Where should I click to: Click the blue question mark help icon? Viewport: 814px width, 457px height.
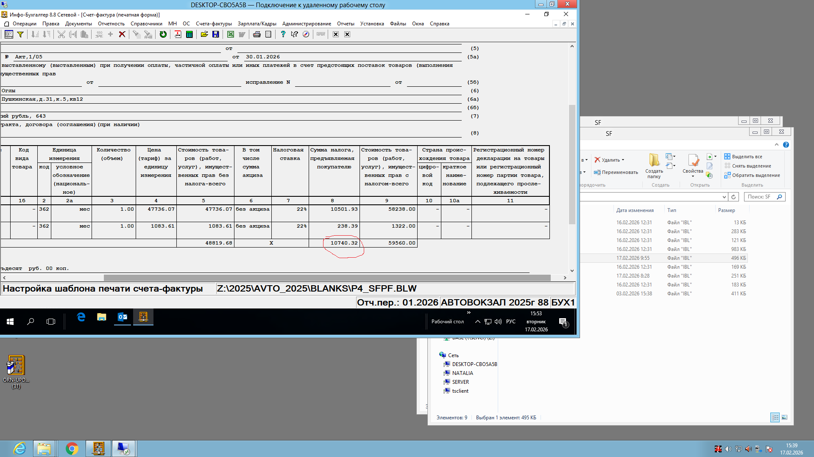(283, 34)
